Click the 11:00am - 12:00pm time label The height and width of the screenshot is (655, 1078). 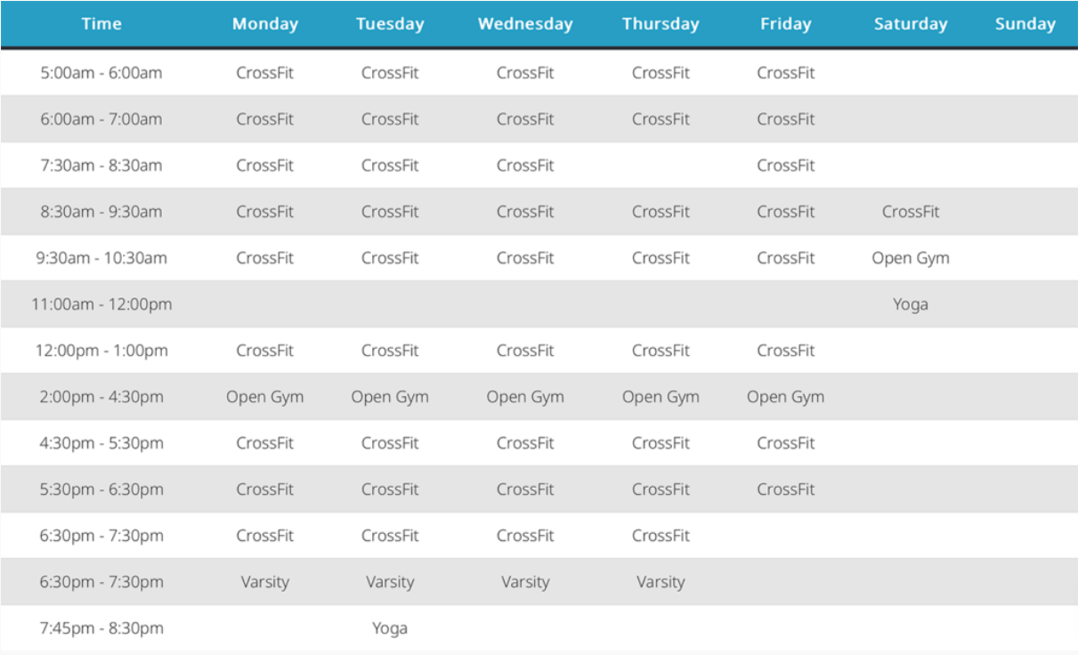click(x=101, y=304)
